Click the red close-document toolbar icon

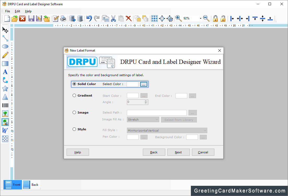click(22, 18)
